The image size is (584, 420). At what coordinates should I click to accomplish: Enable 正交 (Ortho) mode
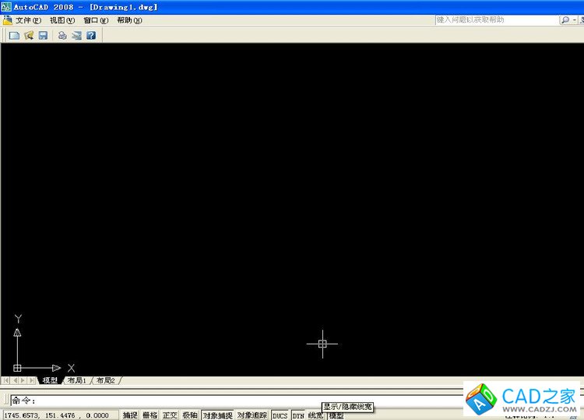(x=170, y=415)
